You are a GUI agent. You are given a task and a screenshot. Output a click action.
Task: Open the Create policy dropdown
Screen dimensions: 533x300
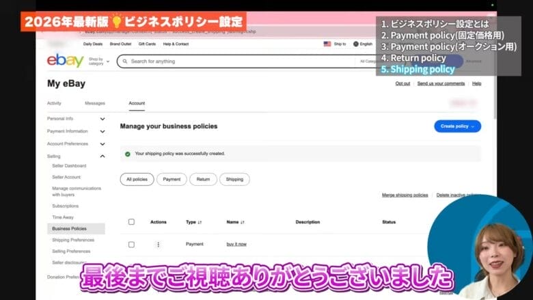click(457, 126)
